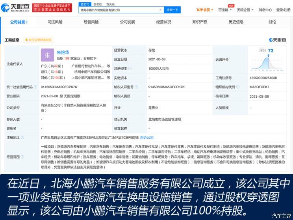
Task: Open the 天眼企服 dropdown menu
Action: [x=245, y=10]
